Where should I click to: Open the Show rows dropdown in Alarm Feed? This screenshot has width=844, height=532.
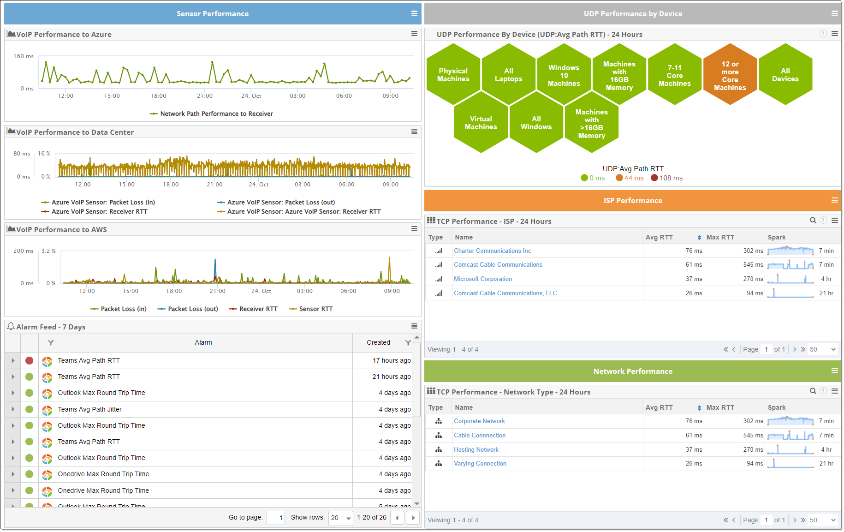pos(341,518)
